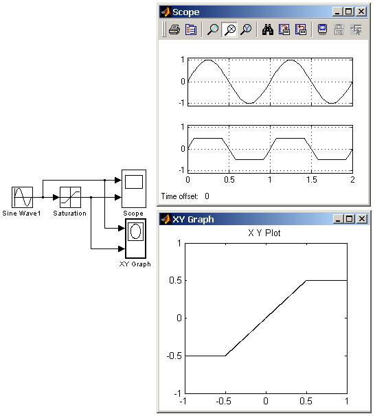The image size is (375, 416).
Task: Click inside the X Y Plot axes
Action: pyautogui.click(x=266, y=318)
